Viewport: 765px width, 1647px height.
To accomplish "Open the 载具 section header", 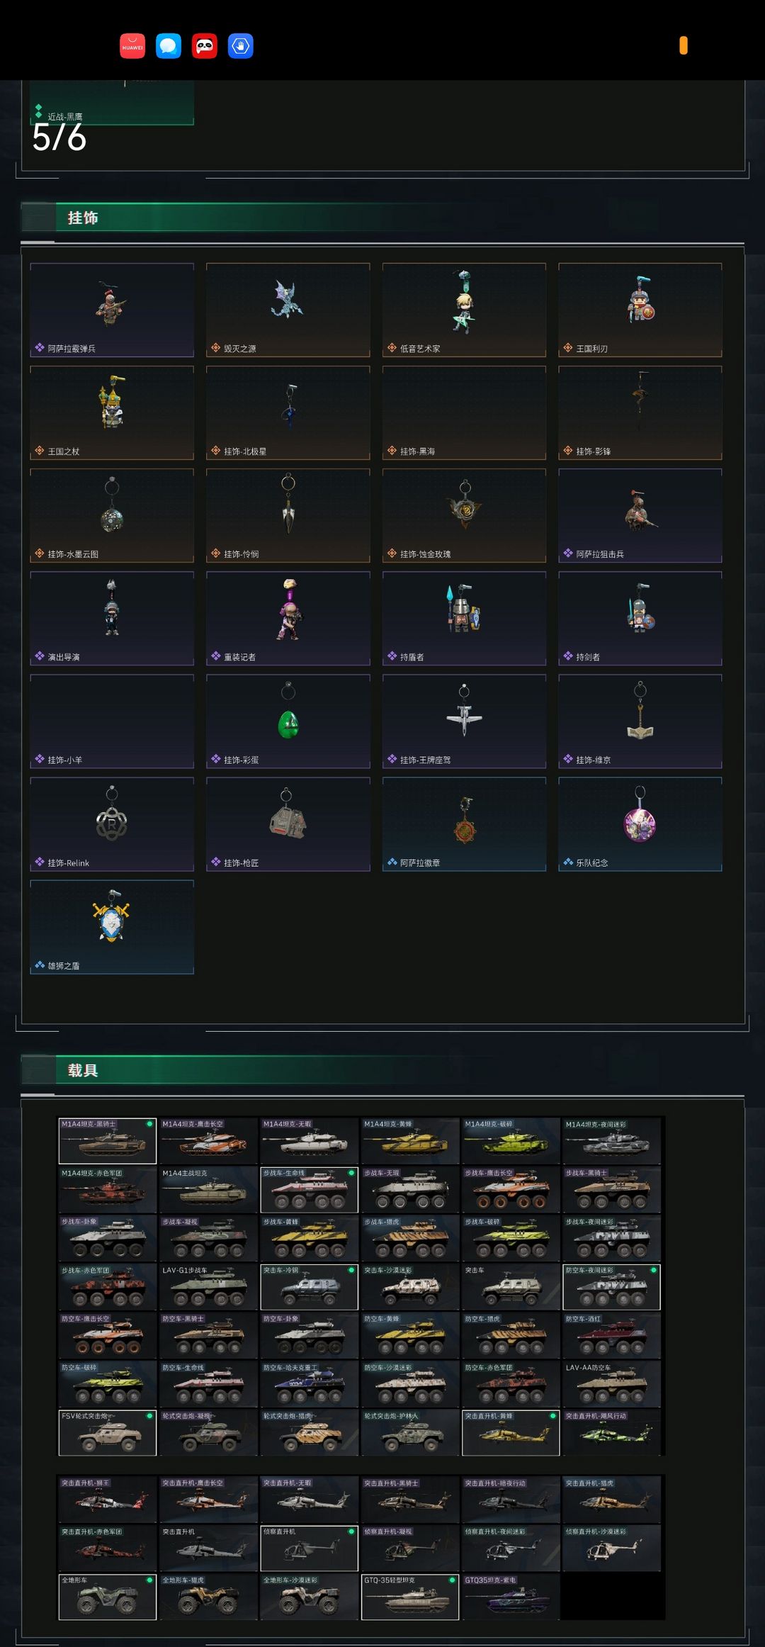I will [x=83, y=1070].
